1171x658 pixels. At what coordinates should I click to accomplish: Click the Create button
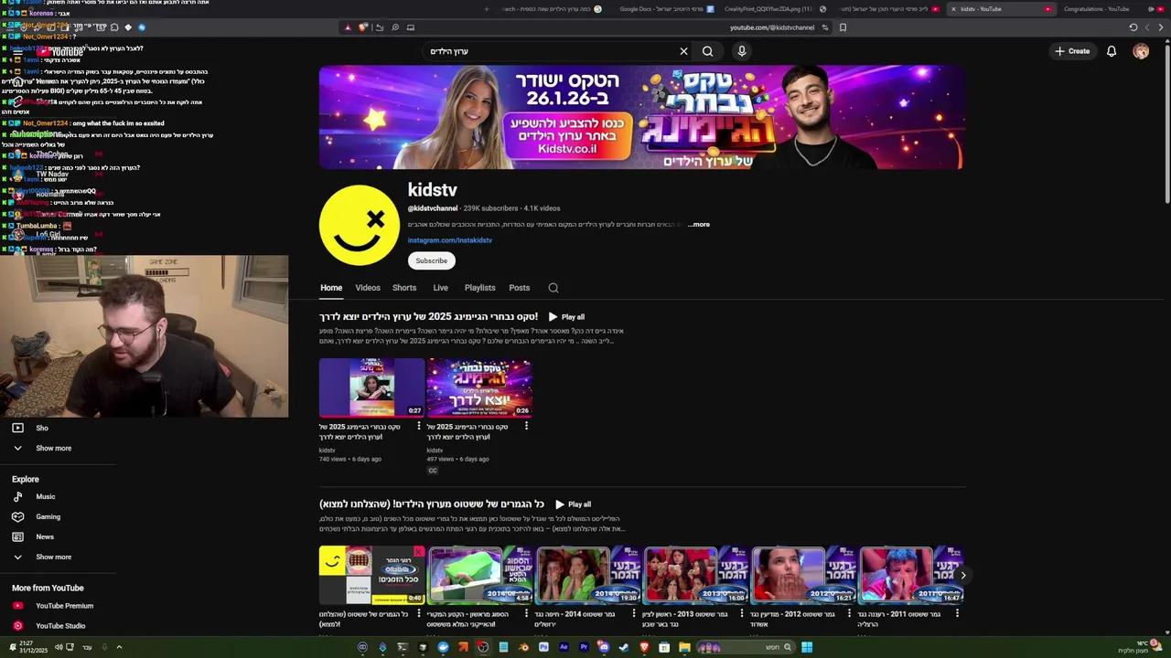pos(1073,51)
